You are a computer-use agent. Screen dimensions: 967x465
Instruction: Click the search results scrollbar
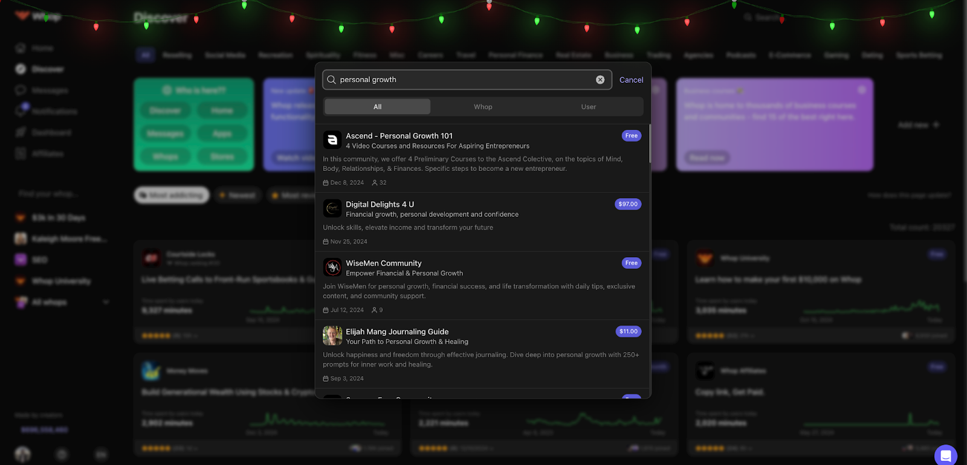[x=650, y=144]
